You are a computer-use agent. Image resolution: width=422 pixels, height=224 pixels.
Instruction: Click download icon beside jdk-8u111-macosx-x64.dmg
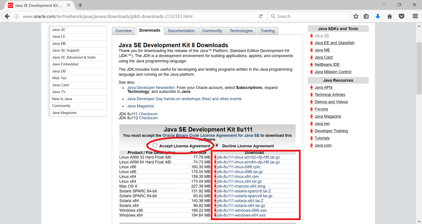215,186
